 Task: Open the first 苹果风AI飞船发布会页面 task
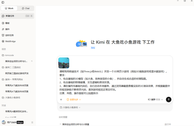[17, 85]
